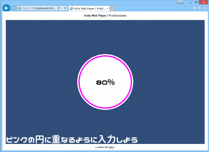Click the browser Forward arrow button
209x152 pixels.
pos(13,8)
